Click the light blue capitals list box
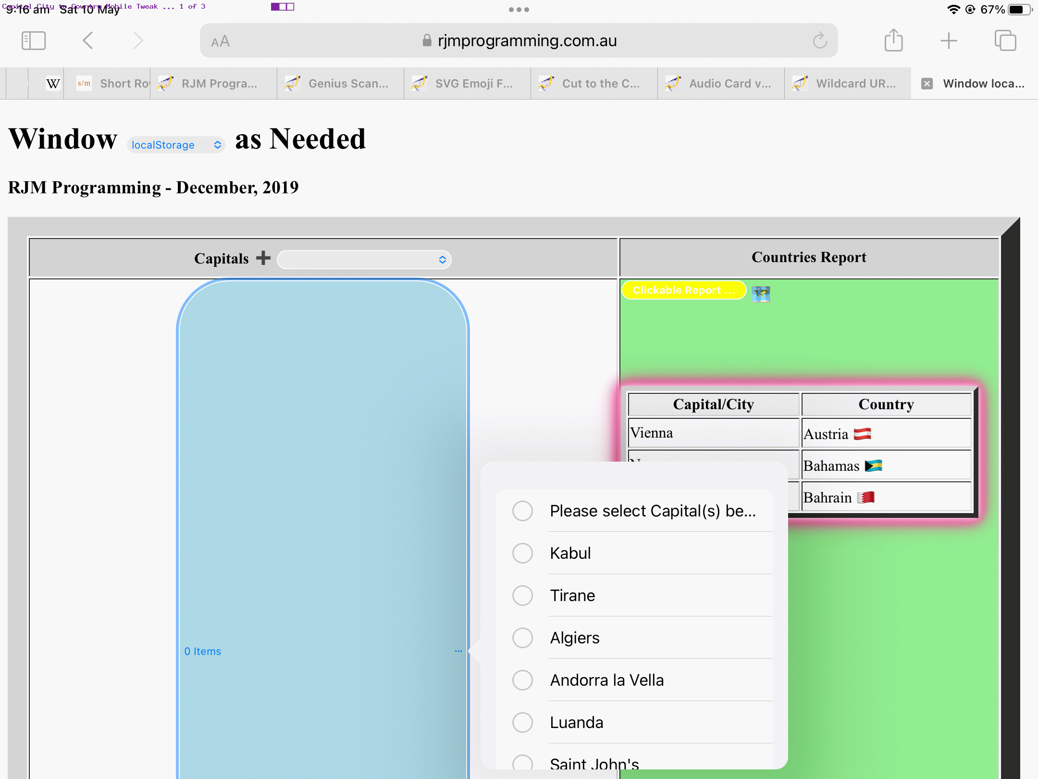Screen dimensions: 1038x779 323,529
